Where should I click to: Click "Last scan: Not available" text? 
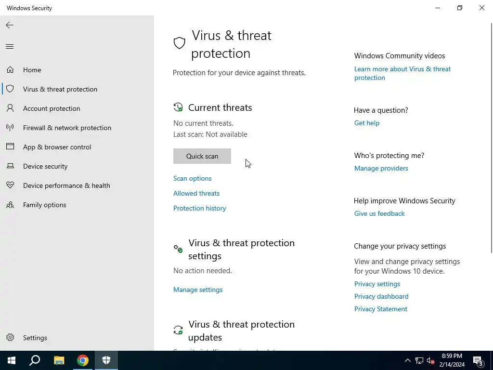click(210, 134)
